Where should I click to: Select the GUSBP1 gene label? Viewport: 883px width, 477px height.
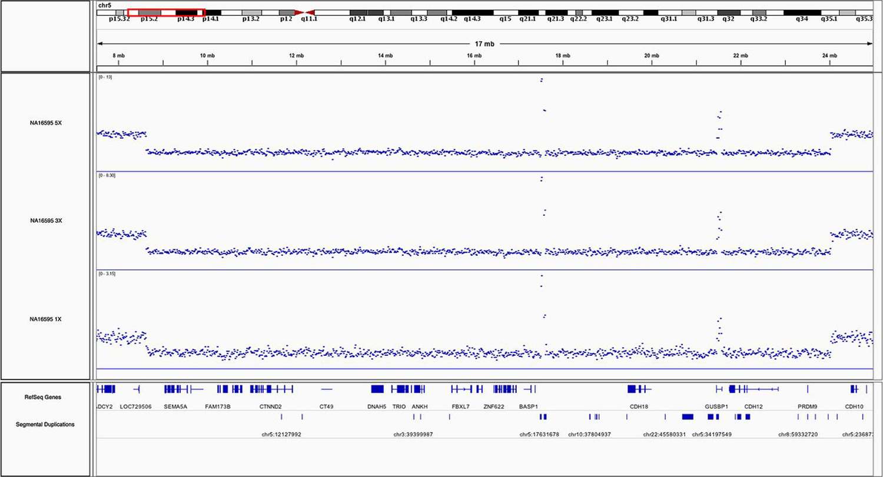point(717,406)
